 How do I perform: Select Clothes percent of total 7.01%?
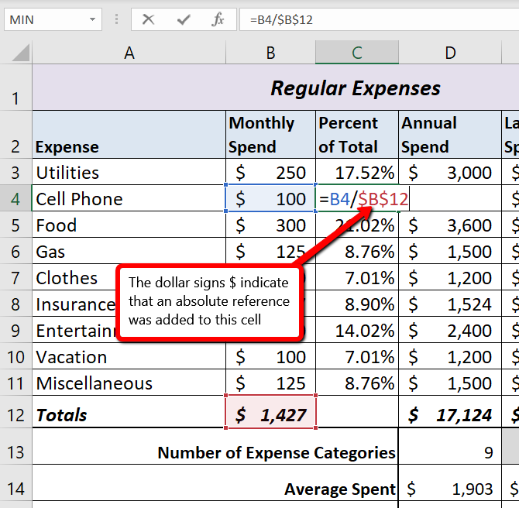click(357, 277)
